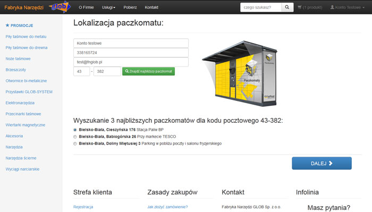Image resolution: width=372 pixels, height=212 pixels.
Task: Open Narzędzia category
Action: click(14, 147)
